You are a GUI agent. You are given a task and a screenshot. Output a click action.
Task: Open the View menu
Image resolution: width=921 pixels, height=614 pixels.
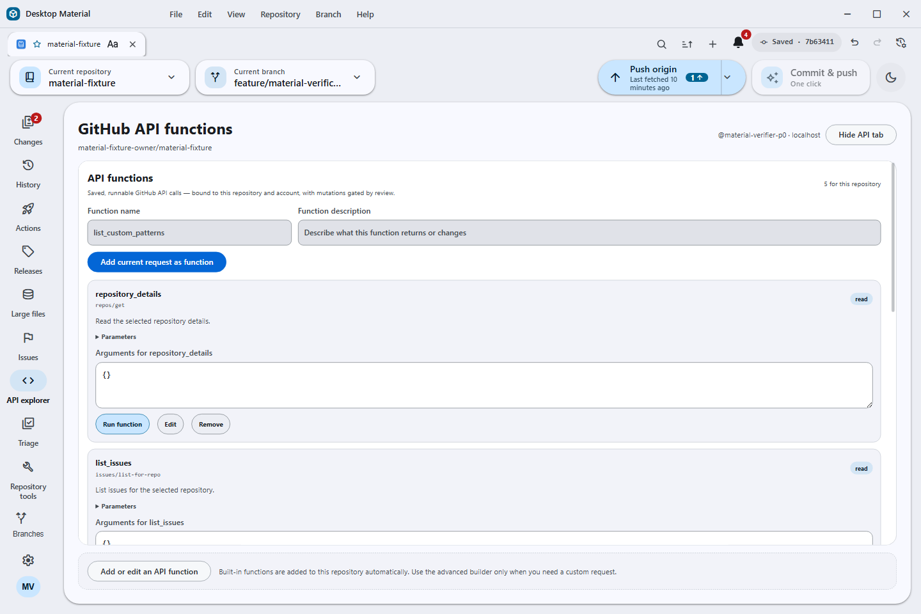click(x=236, y=14)
